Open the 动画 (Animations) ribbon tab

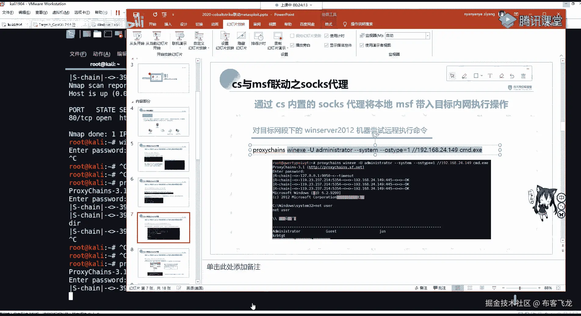point(215,24)
